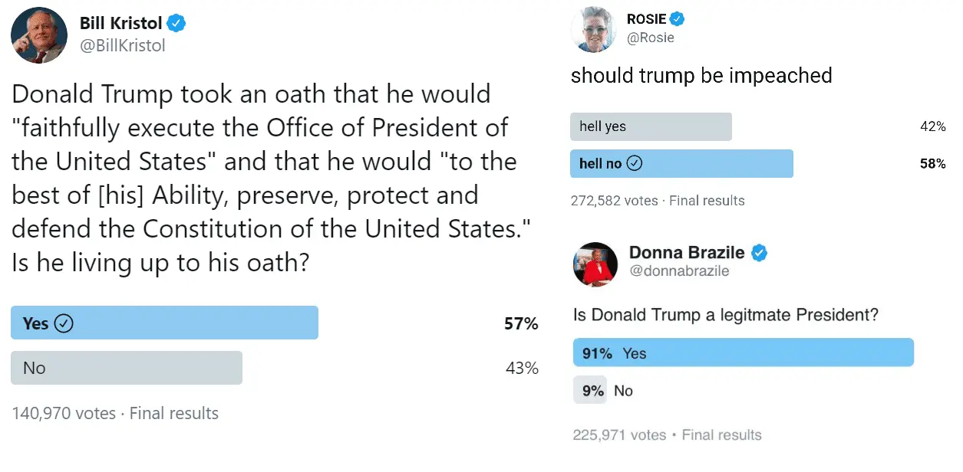Click Bill Kristol's blue verified badge

point(177,23)
